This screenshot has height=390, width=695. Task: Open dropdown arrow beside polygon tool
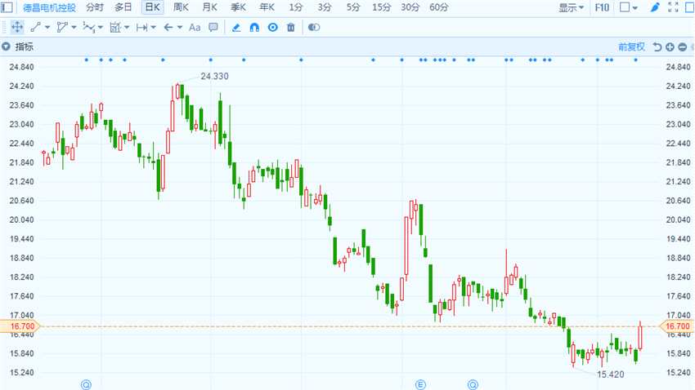(74, 28)
